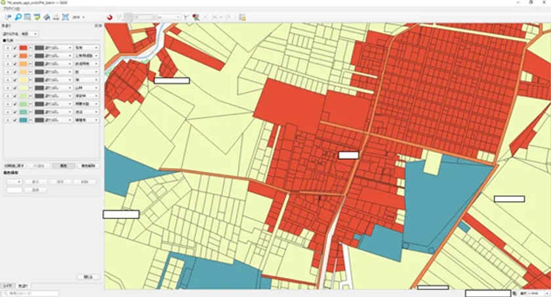Click the red-and-green colored toolbar icon
This screenshot has height=297, width=551.
coord(196,17)
